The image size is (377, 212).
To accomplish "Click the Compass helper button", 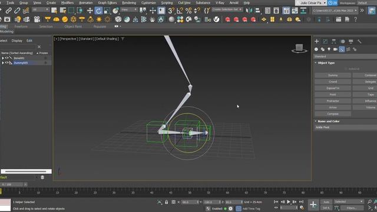I will coord(333,114).
